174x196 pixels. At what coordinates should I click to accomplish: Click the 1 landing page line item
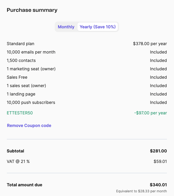tap(21, 94)
